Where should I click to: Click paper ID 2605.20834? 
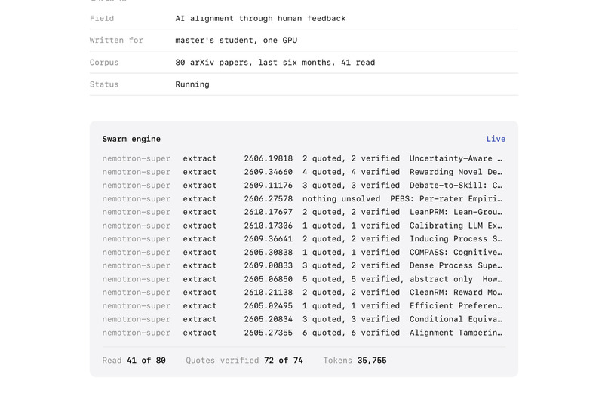pos(269,319)
